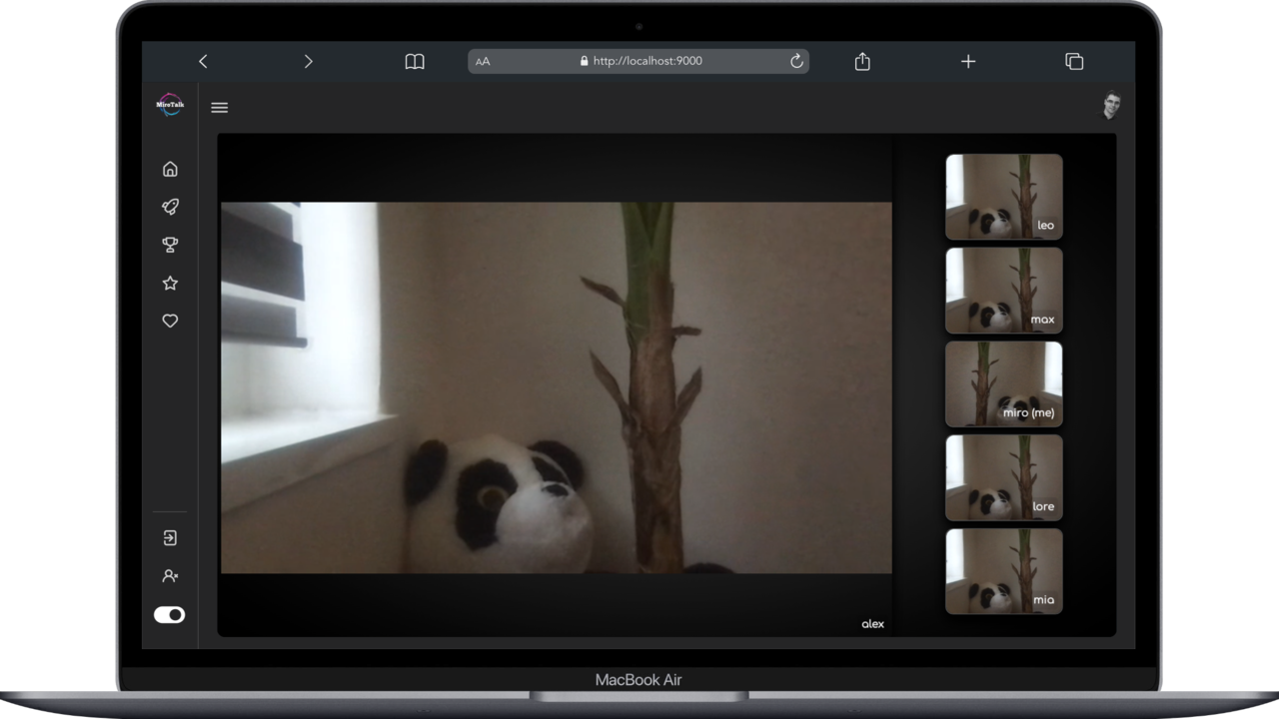Open a new browser tab
The image size is (1279, 719).
967,61
